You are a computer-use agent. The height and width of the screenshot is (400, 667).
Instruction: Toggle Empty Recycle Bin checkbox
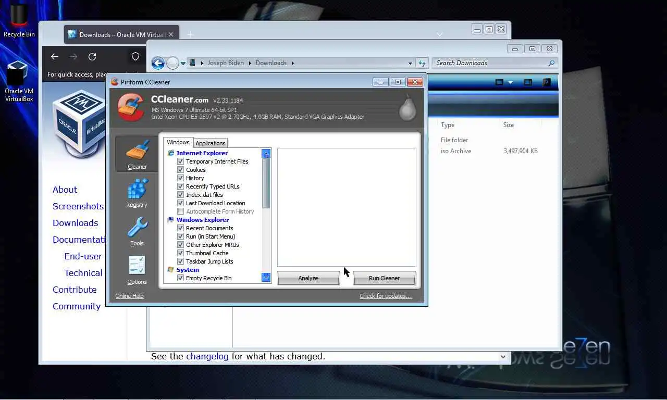[181, 278]
